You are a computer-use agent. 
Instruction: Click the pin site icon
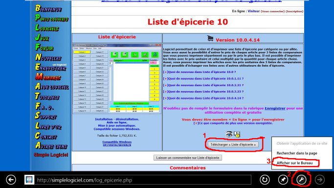coord(283,180)
